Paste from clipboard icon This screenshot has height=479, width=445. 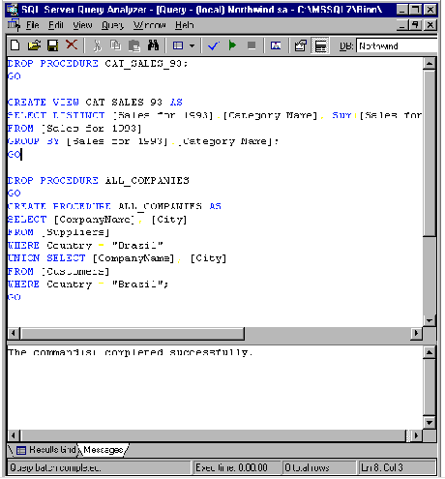tap(133, 45)
